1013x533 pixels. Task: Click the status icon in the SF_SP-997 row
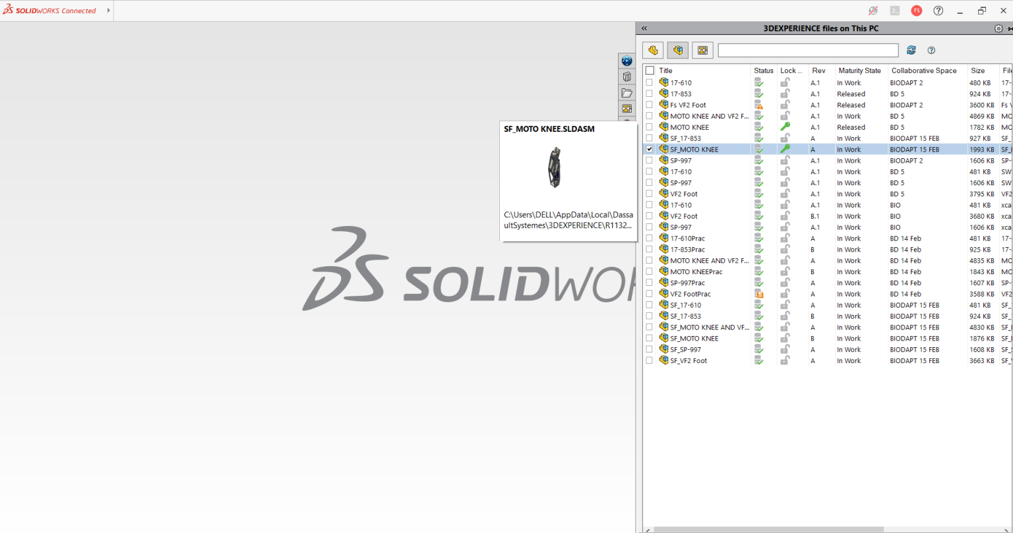758,349
